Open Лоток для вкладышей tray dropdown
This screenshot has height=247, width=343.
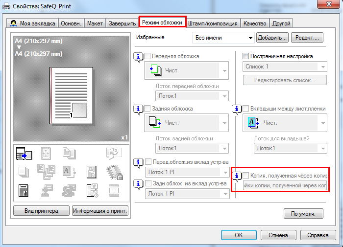(291, 148)
